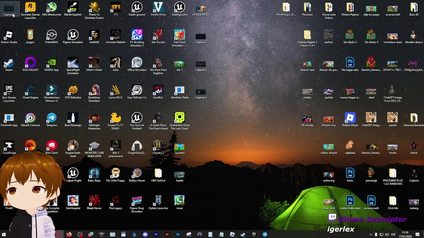Select the Tsunami image file
The image size is (424, 238).
[x=180, y=148]
